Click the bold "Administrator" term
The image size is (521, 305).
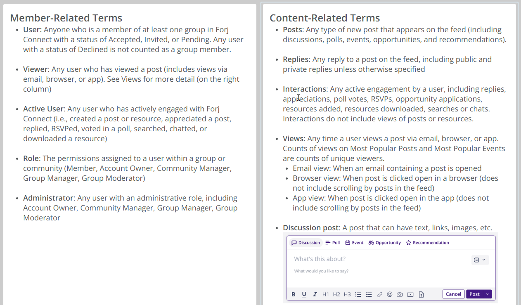(x=48, y=198)
